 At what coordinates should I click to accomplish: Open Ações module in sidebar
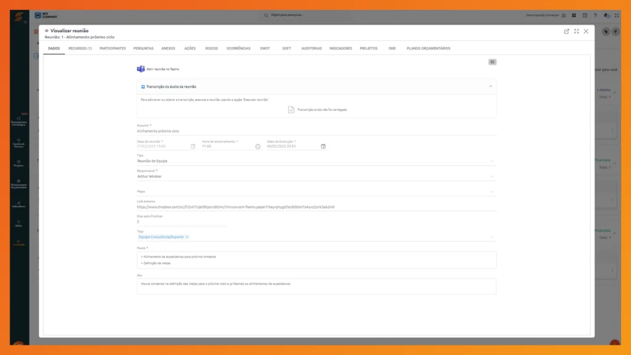coord(18,223)
